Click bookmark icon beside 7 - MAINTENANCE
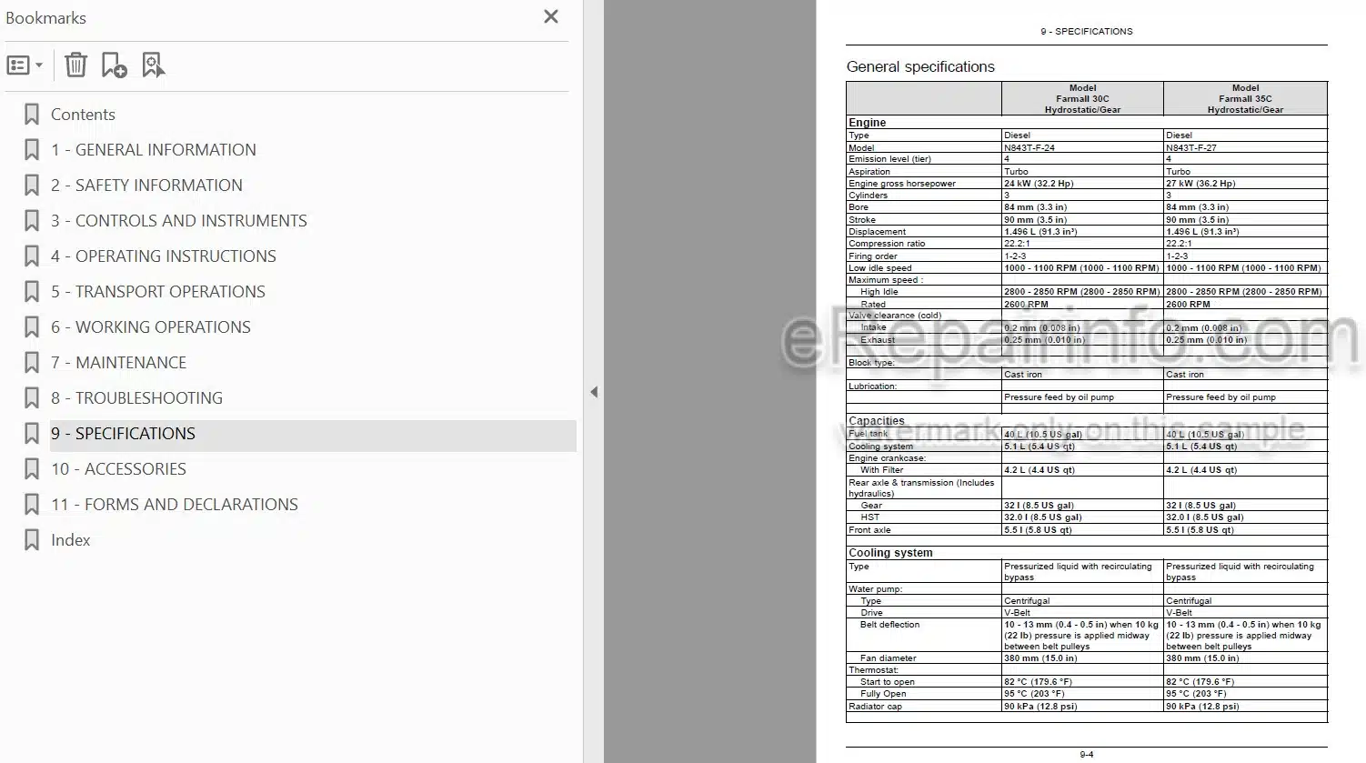The width and height of the screenshot is (1366, 763). pos(32,363)
